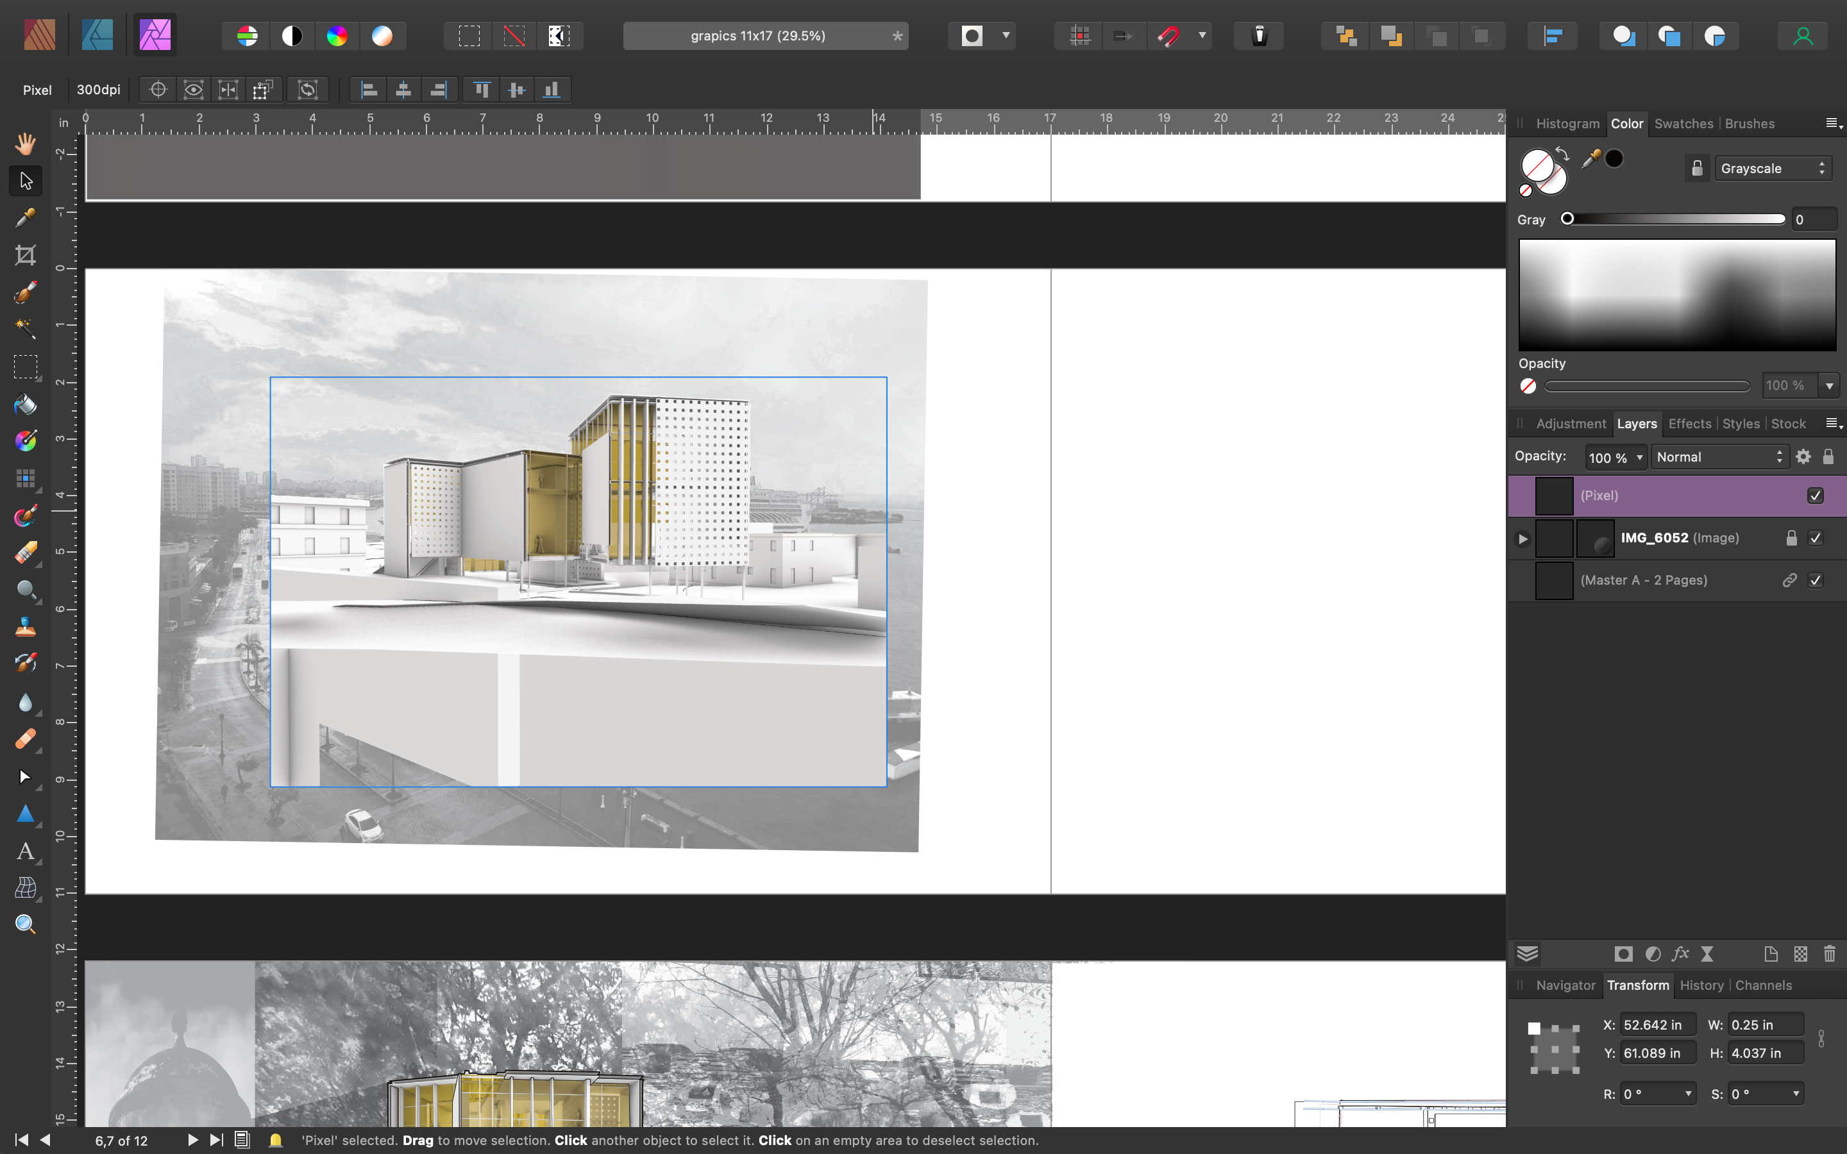The height and width of the screenshot is (1154, 1847).
Task: Click the Gray slider track
Action: point(1675,220)
